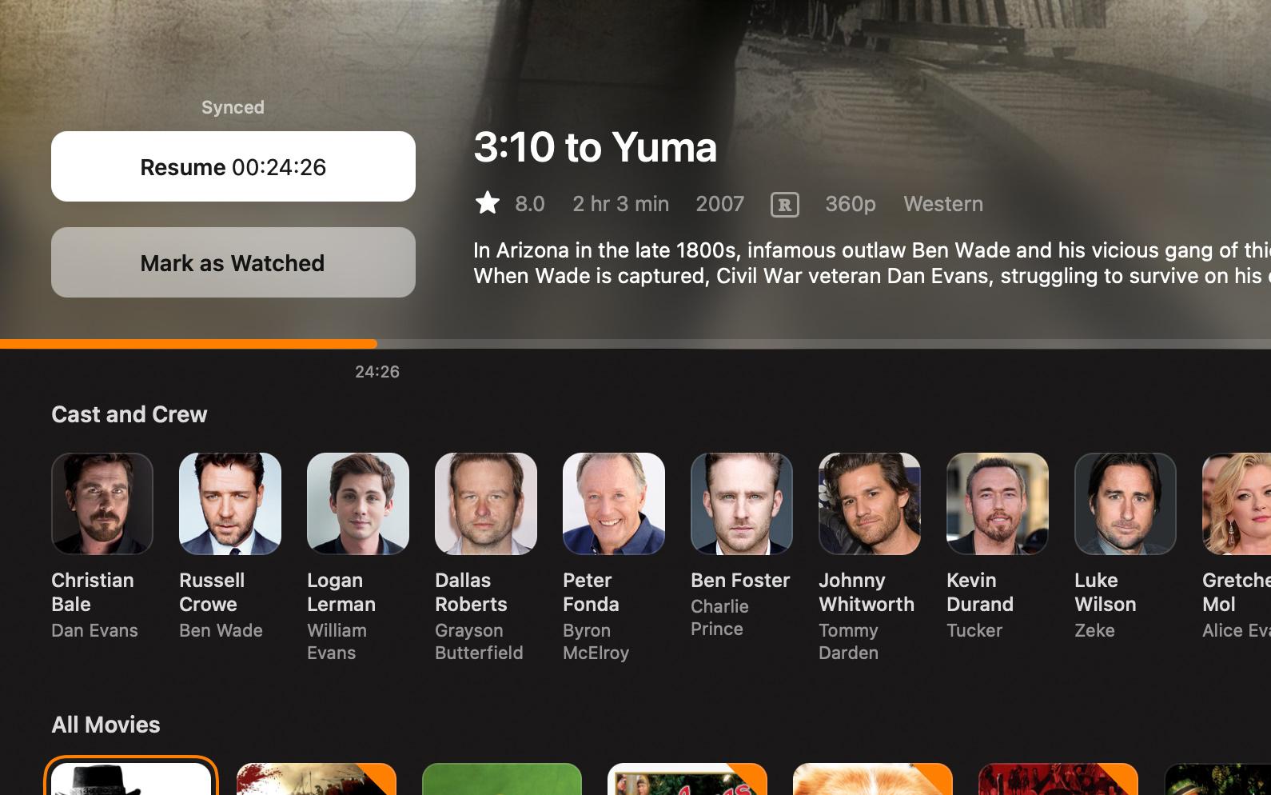Click the R rating badge icon

coord(785,205)
